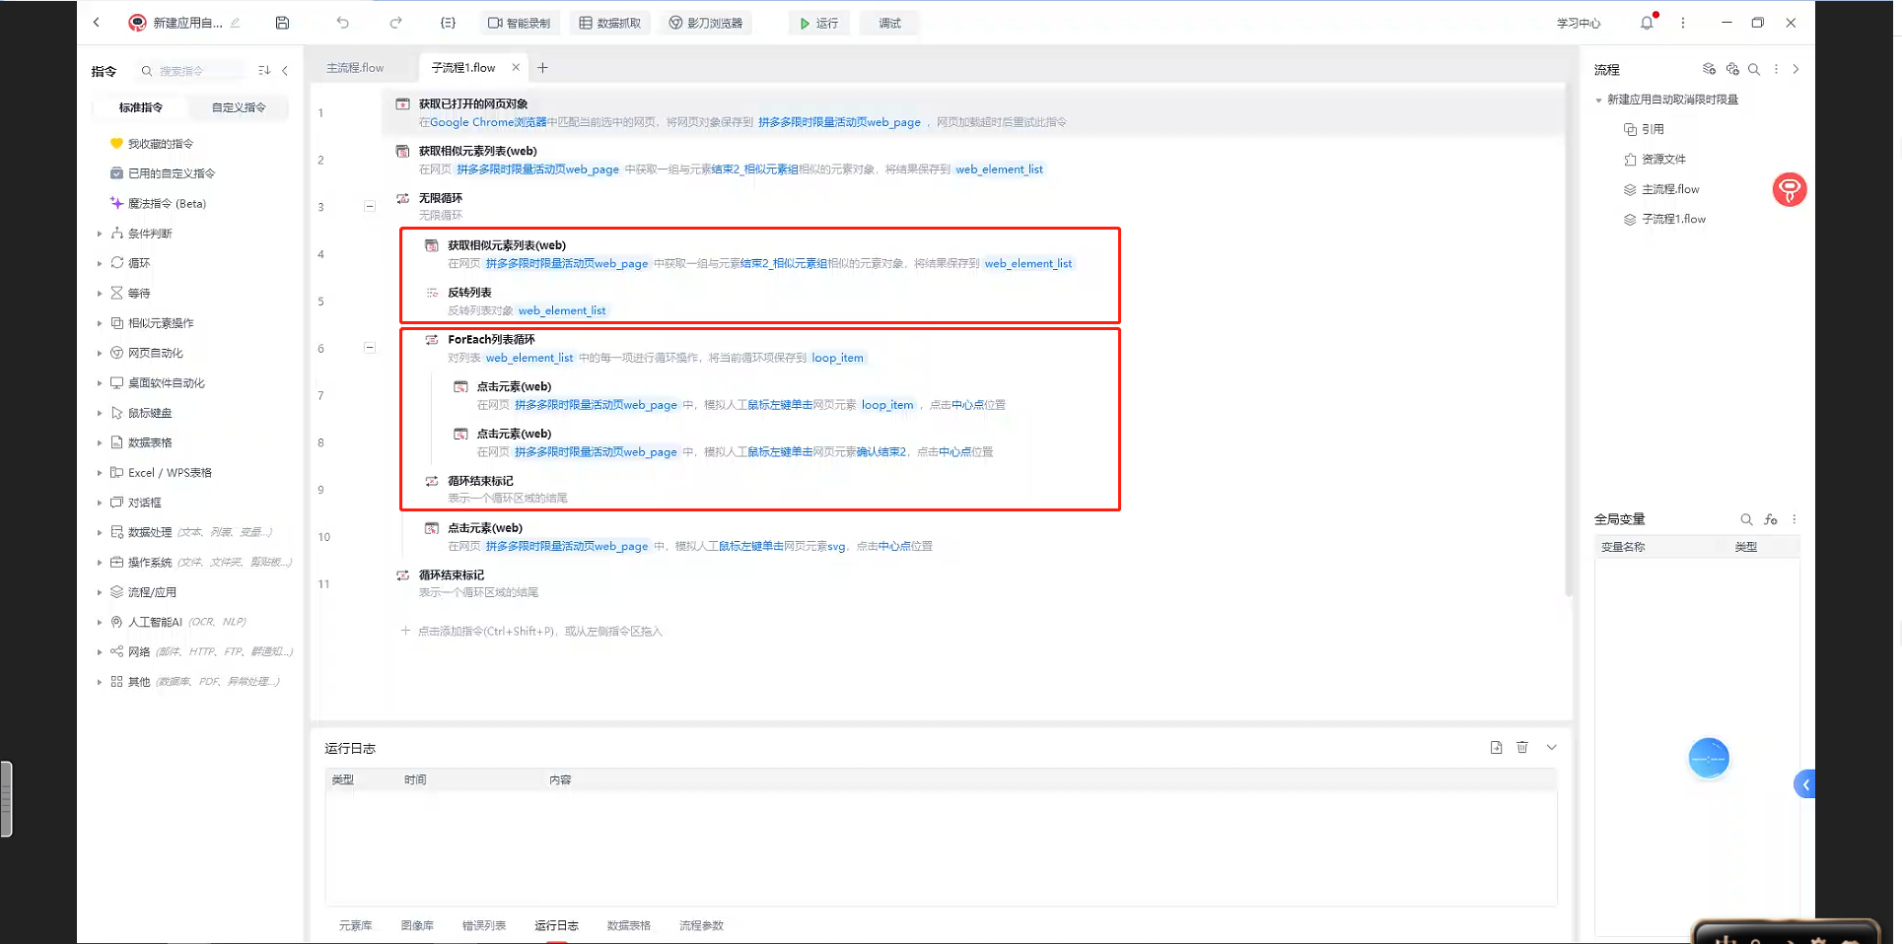Click the red 影刀 assistant floating icon
Screen dimensions: 1902x944
[x=1789, y=189]
